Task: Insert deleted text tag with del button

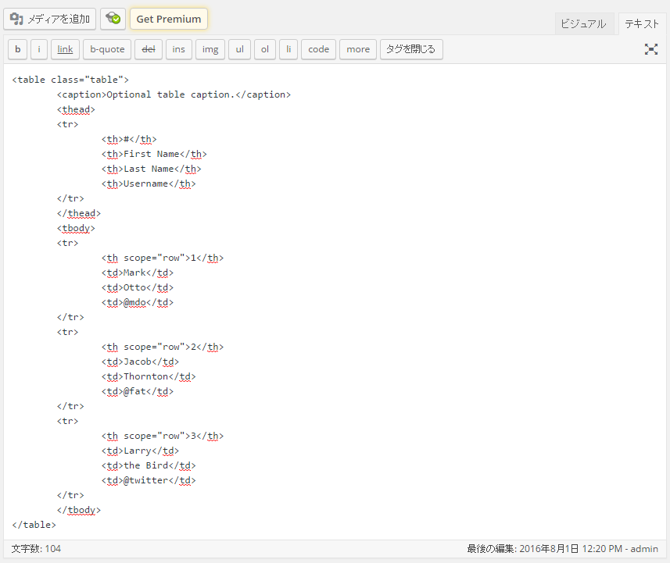Action: [x=149, y=49]
